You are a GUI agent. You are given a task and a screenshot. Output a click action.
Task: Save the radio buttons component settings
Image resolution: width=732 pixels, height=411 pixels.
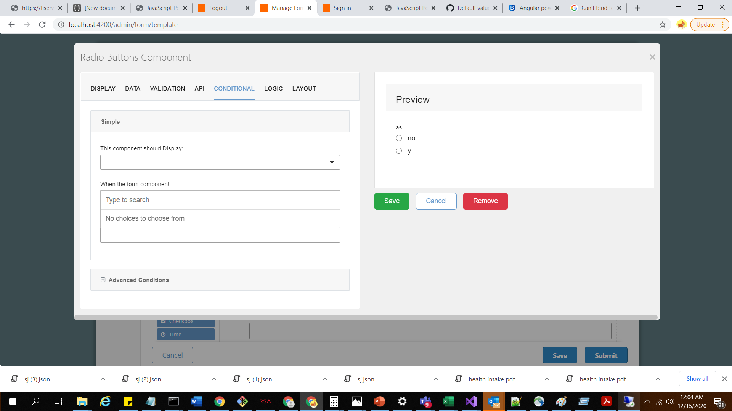(x=392, y=201)
